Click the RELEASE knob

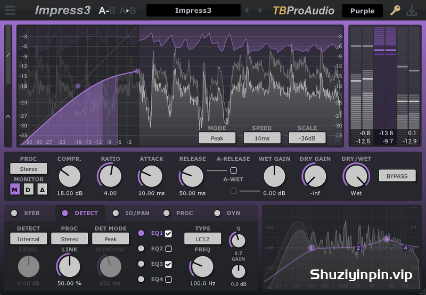tap(192, 176)
